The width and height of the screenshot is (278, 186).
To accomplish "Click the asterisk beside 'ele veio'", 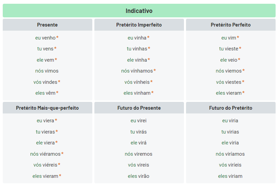I will (239, 59).
